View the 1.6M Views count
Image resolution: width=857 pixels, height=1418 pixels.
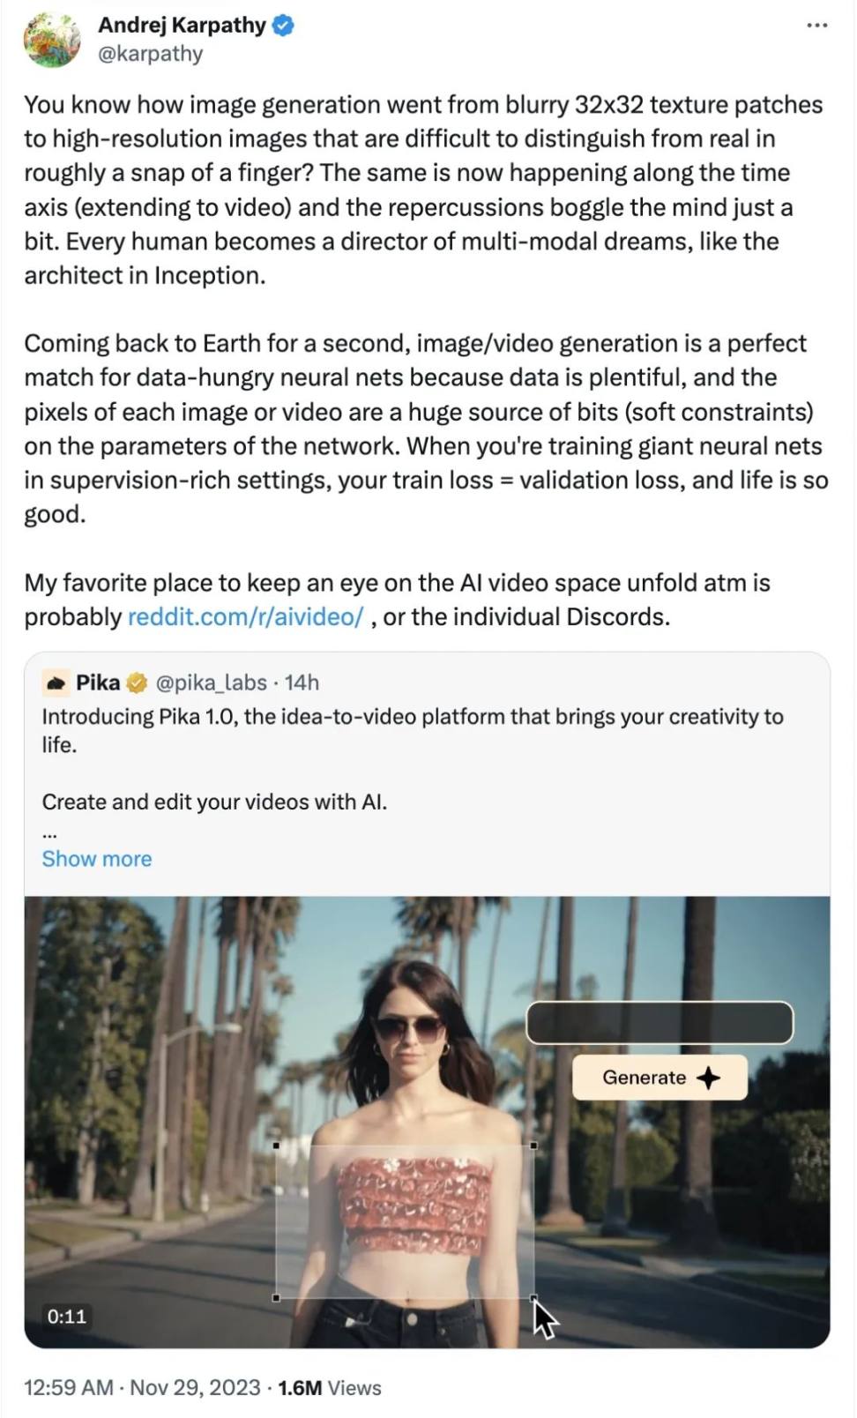click(x=330, y=1387)
